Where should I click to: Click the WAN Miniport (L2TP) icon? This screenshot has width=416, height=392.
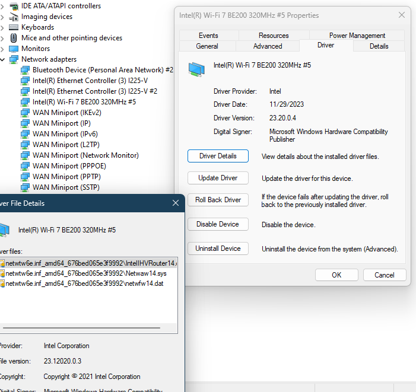click(x=25, y=145)
